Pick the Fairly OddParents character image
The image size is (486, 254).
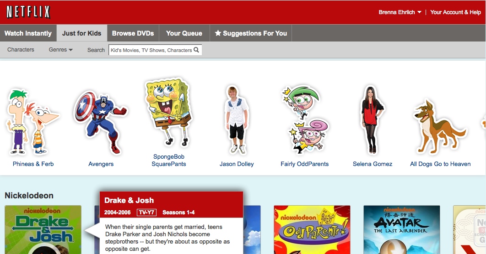[x=305, y=119]
